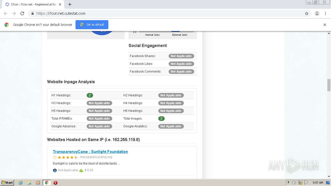This screenshot has height=186, width=331.
Task: Click the scrollbar down arrow
Action: [x=329, y=176]
